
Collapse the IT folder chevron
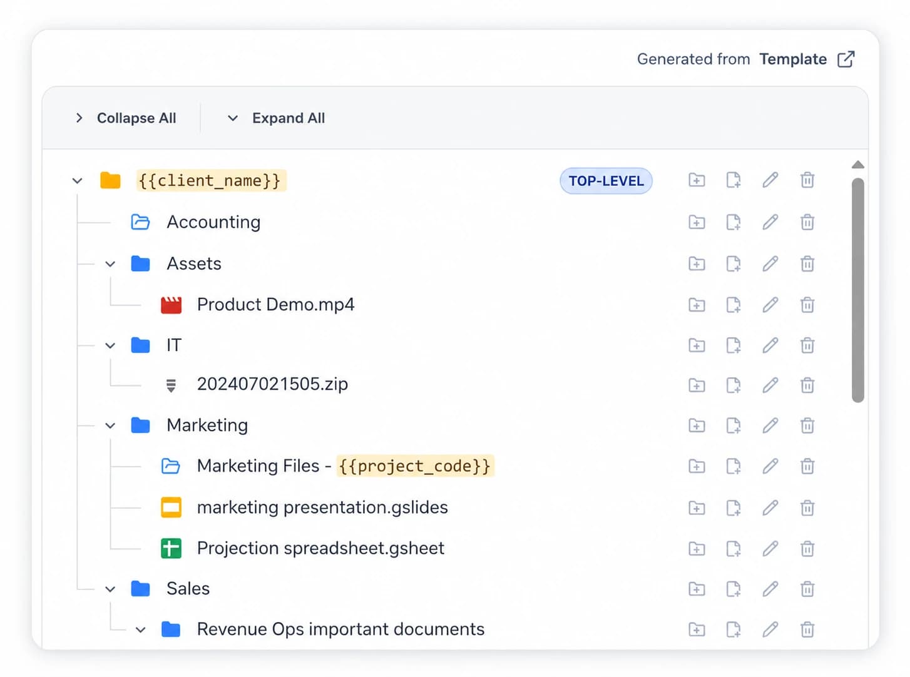(110, 345)
